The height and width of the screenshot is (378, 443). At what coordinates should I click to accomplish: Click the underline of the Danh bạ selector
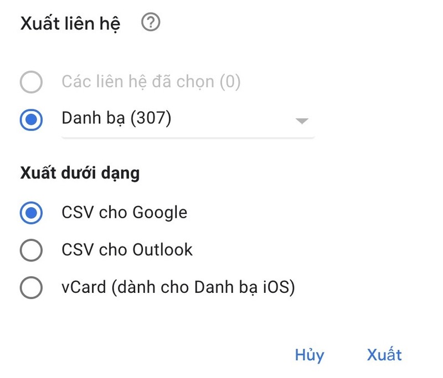click(188, 136)
